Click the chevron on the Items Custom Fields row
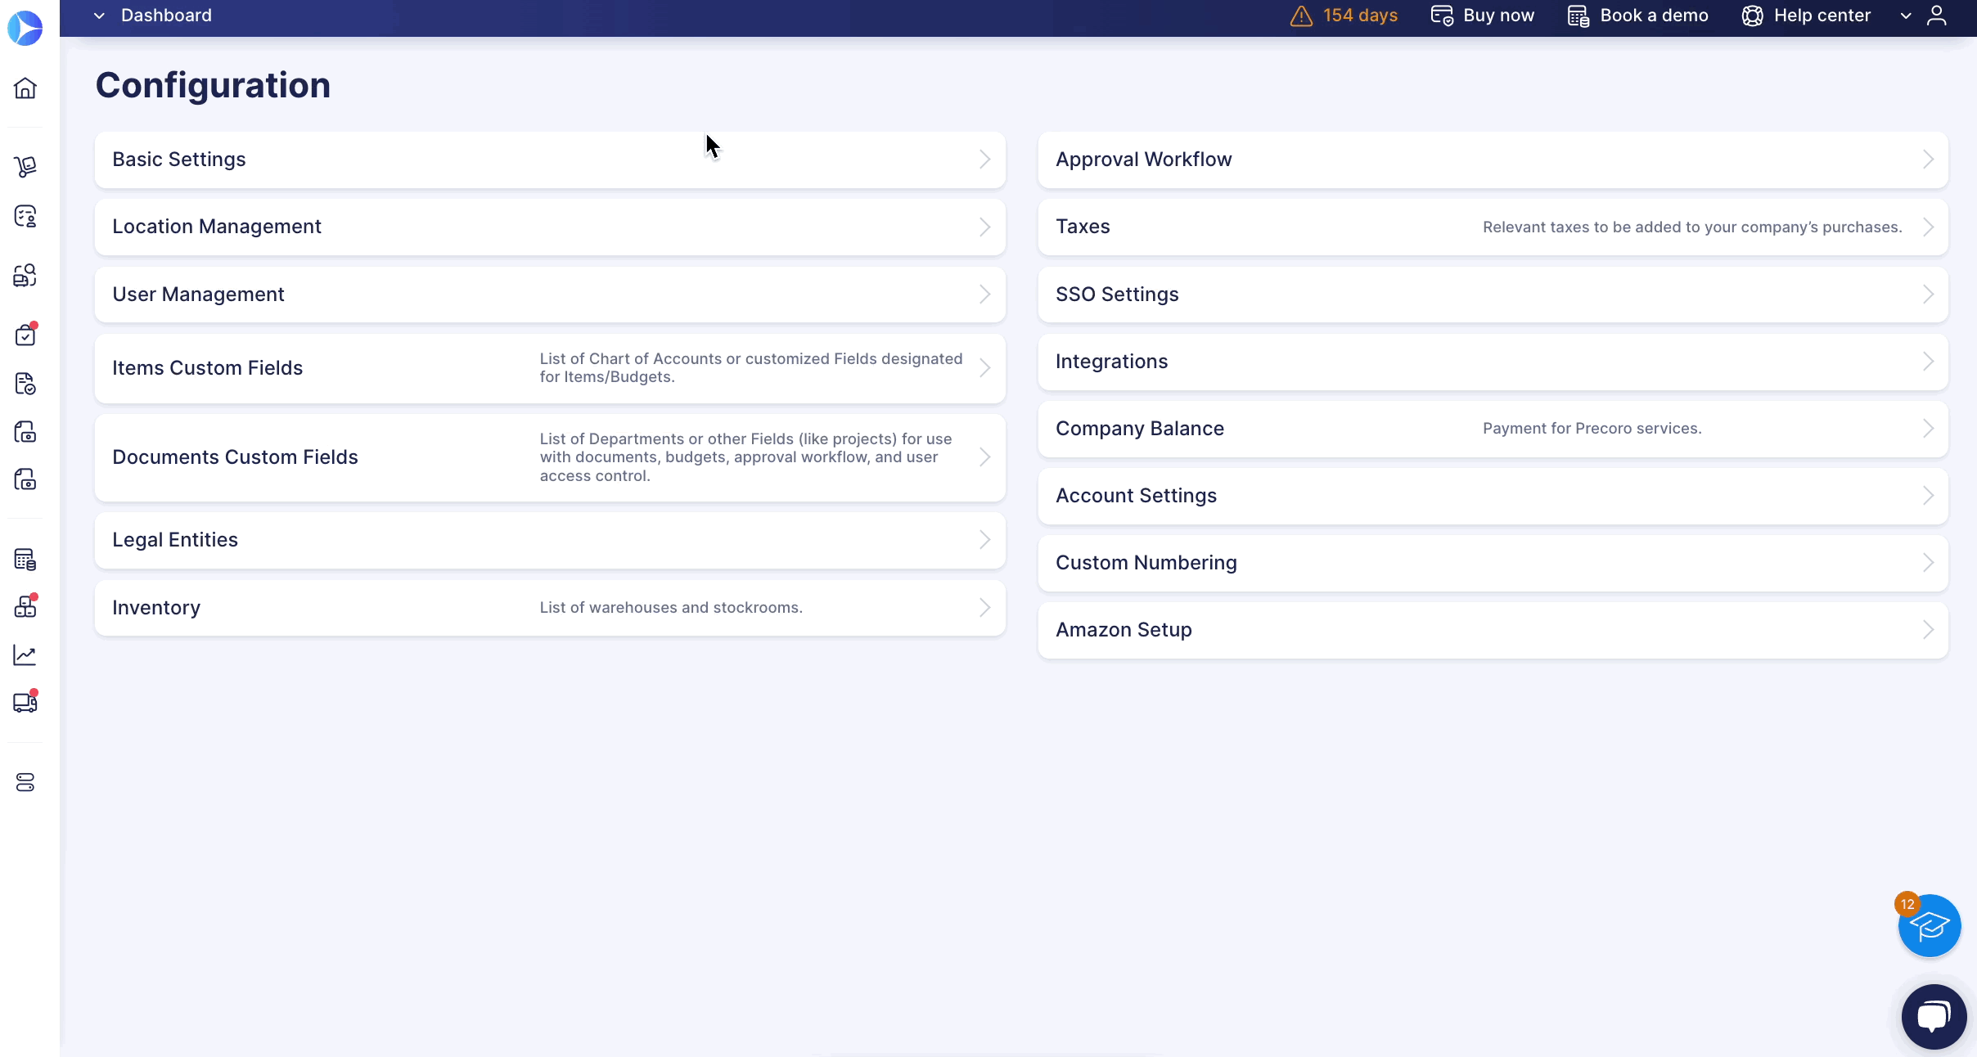Image resolution: width=1977 pixels, height=1057 pixels. point(985,368)
